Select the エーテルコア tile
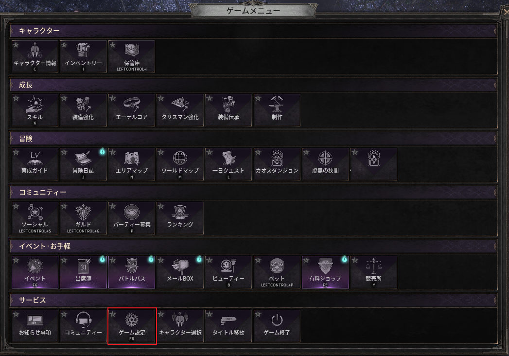The image size is (509, 356). (132, 110)
